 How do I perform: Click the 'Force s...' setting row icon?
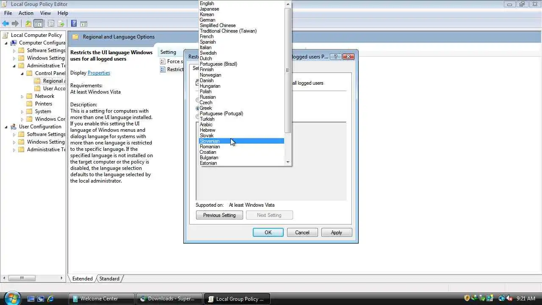click(163, 61)
